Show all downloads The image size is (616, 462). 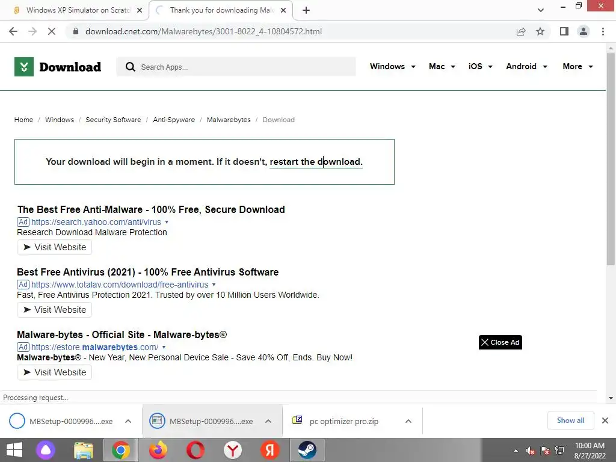tap(570, 420)
